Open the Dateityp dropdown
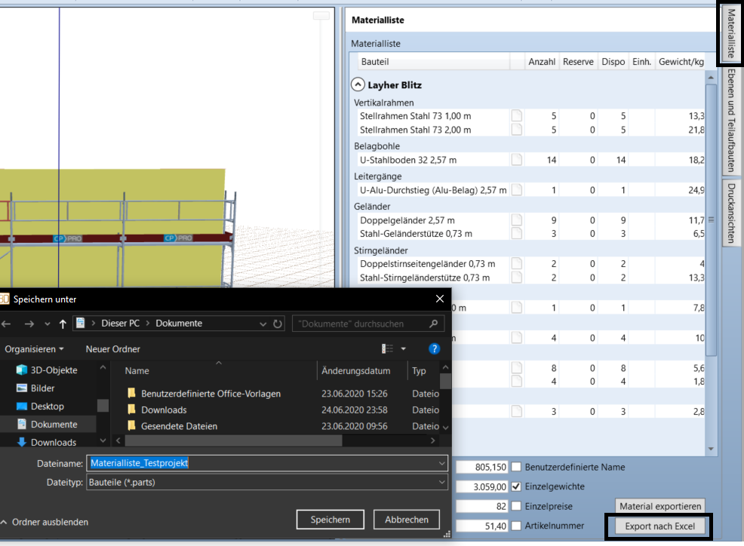This screenshot has height=546, width=744. (x=441, y=483)
